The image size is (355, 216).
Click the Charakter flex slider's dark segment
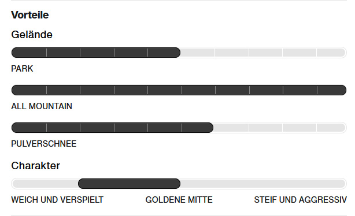pos(129,184)
